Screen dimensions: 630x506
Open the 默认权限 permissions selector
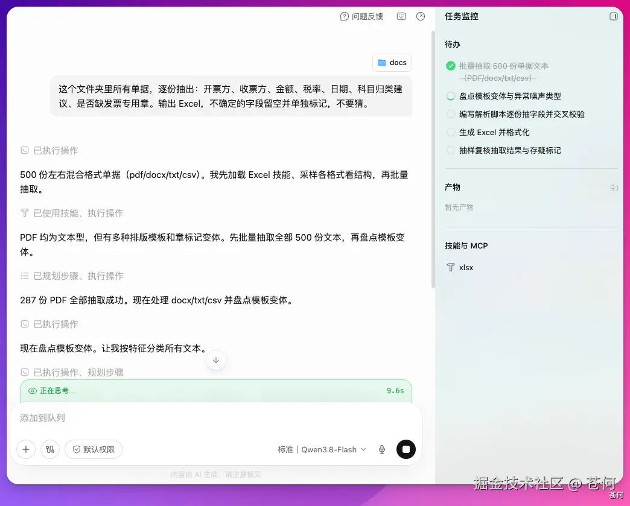[x=94, y=449]
